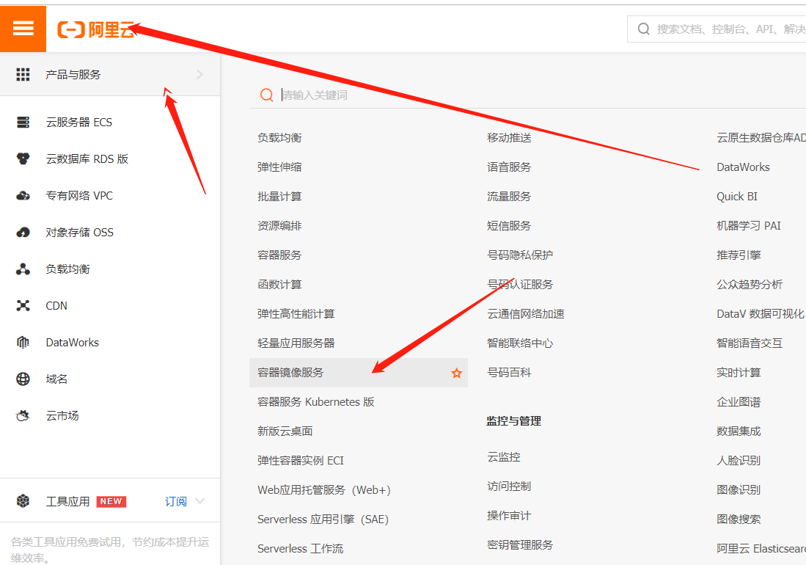
Task: Click the CDN sidebar icon
Action: pos(23,306)
